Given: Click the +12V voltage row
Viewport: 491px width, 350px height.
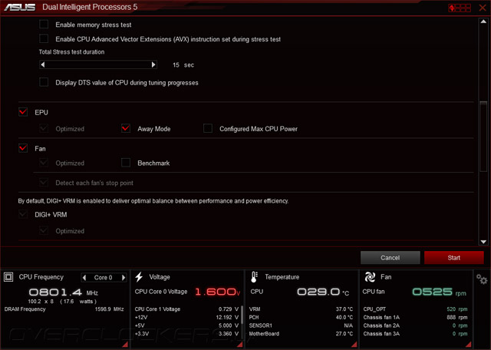Looking at the screenshot, I should [x=186, y=317].
